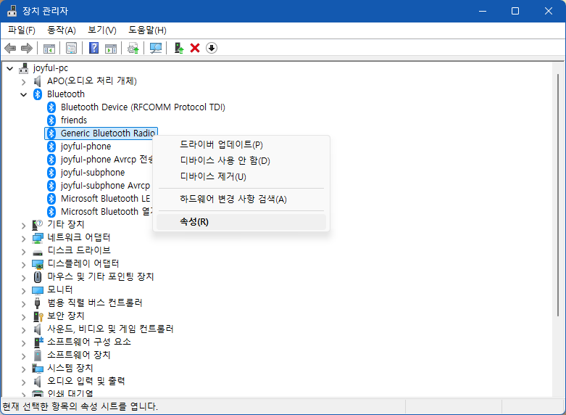Click the blue Help question mark icon
Screen dimensions: 566x415
[94, 48]
